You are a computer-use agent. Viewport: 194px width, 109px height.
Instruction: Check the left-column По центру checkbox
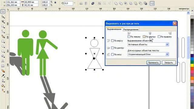pyautogui.click(x=112, y=48)
